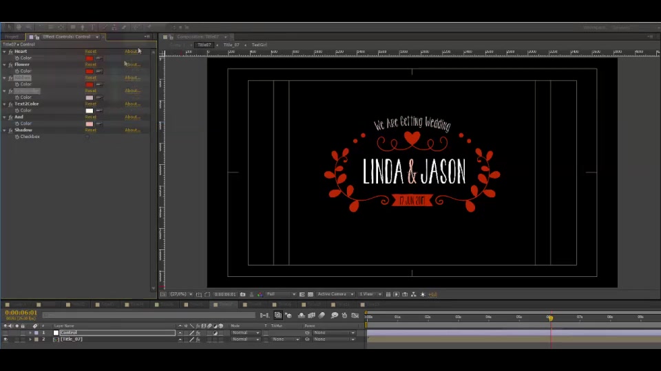The height and width of the screenshot is (371, 661).
Task: Toggle the Frame Blending enable icon
Action: [x=311, y=315]
